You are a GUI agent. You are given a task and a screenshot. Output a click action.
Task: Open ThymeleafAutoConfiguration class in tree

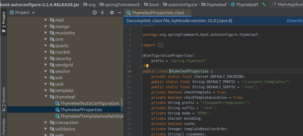(x=90, y=103)
